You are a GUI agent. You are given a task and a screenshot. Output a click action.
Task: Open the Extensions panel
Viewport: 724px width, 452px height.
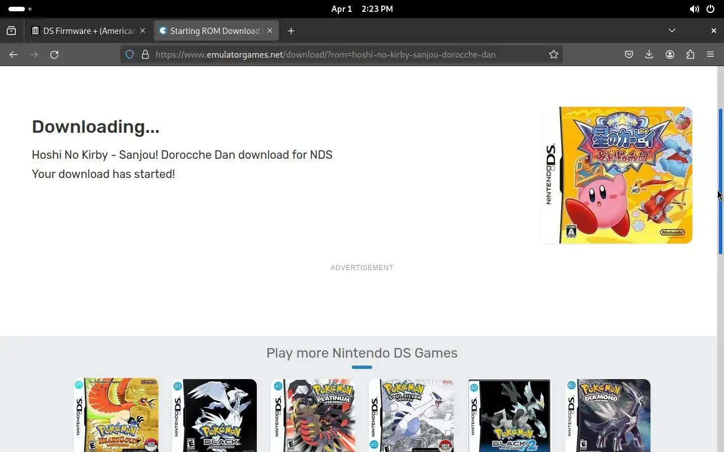[690, 55]
